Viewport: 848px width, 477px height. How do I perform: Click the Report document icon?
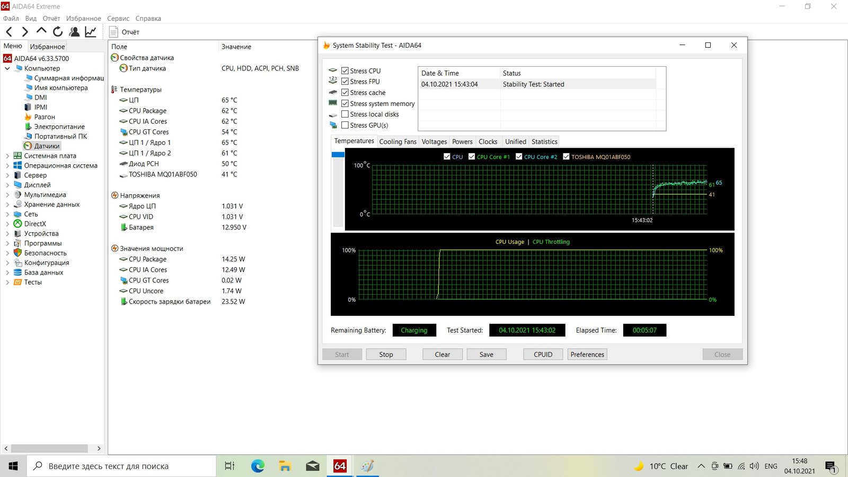113,32
